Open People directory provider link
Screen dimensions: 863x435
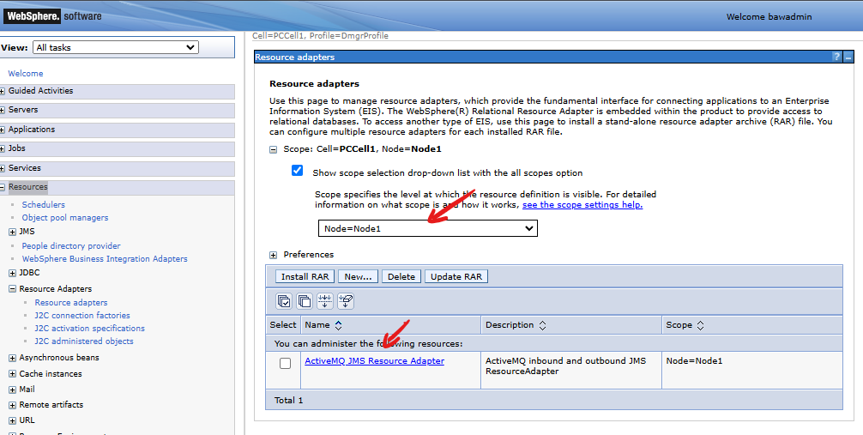pyautogui.click(x=71, y=245)
